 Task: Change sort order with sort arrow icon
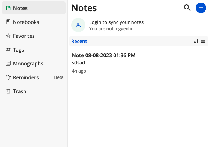[x=196, y=41]
